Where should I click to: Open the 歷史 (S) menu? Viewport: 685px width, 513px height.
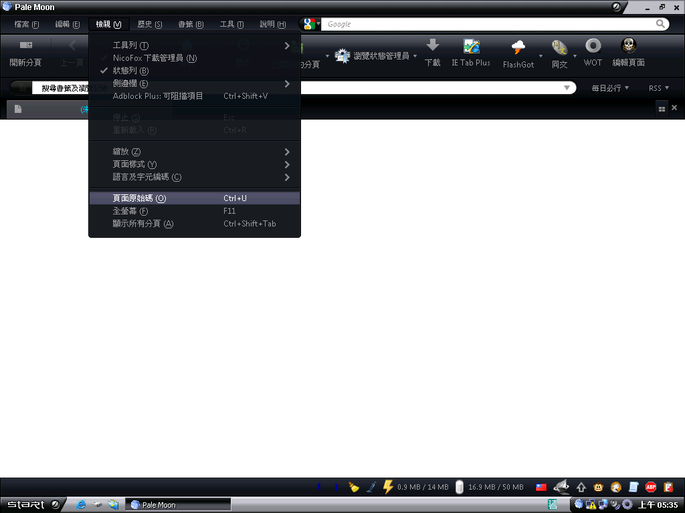[x=149, y=25]
